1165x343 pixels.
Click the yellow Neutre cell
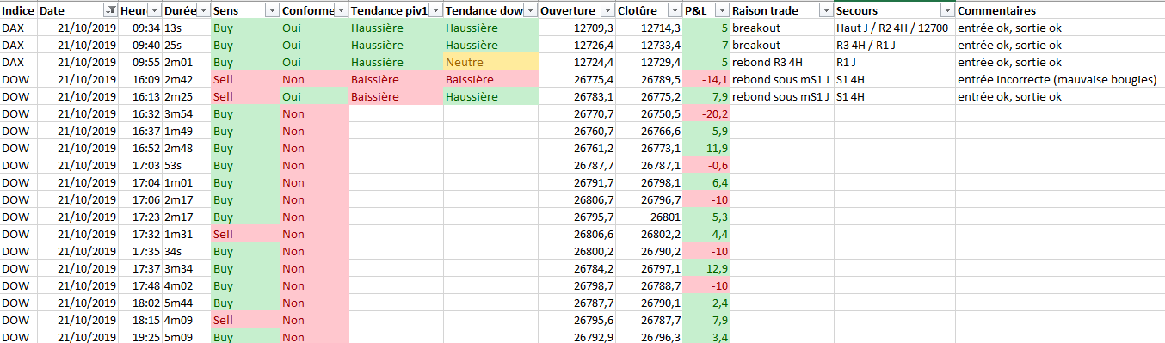490,62
